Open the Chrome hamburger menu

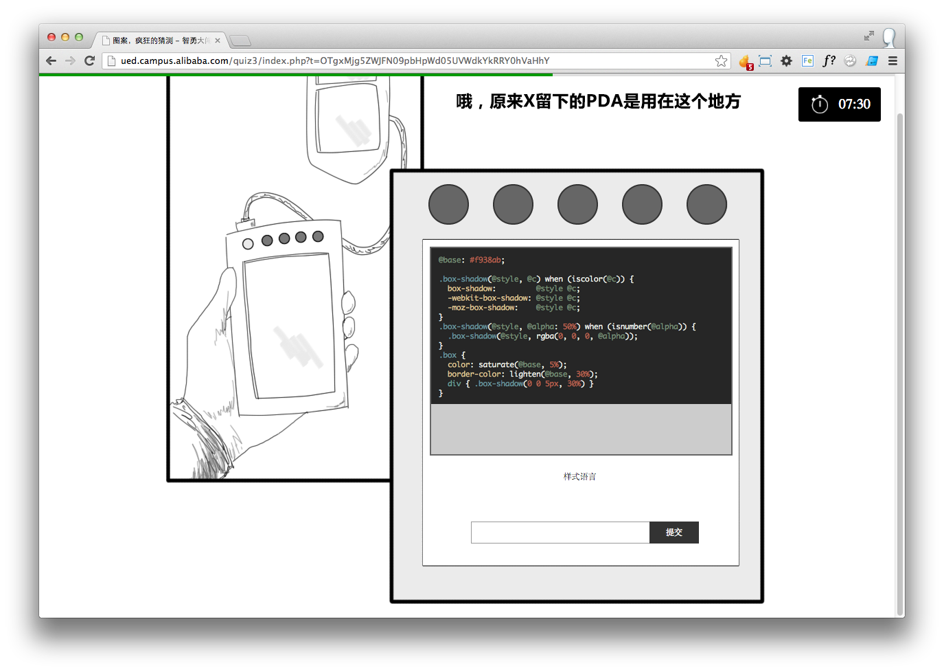(x=893, y=61)
